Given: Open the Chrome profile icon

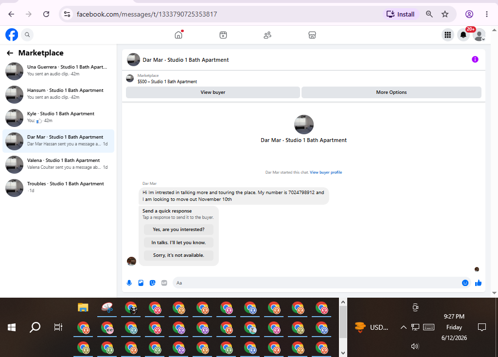Looking at the screenshot, I should (x=469, y=14).
